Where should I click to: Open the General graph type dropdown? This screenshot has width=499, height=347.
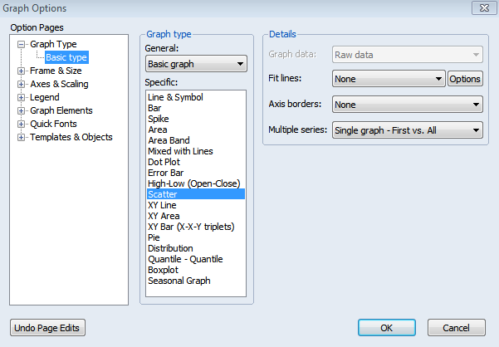tap(196, 64)
